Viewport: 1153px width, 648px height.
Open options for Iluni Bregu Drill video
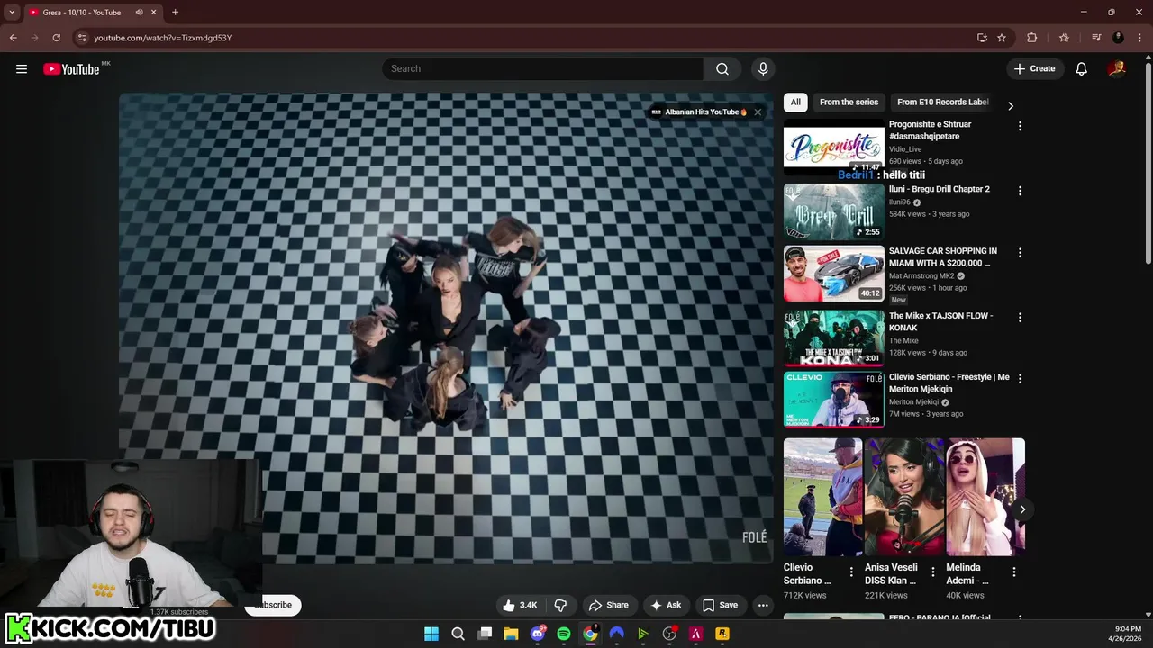click(1020, 191)
